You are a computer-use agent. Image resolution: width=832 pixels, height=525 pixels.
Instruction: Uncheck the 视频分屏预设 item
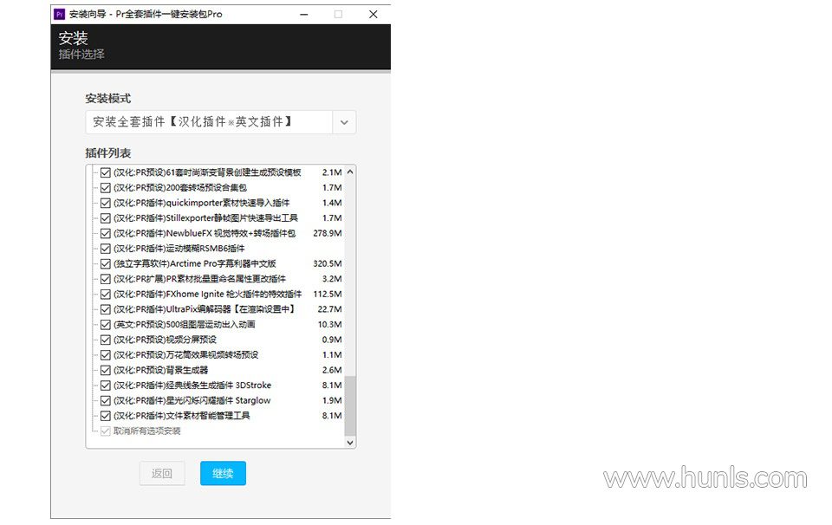pos(106,340)
